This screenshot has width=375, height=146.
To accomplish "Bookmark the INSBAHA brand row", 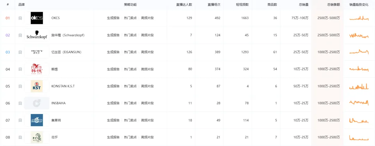I will tap(20, 103).
